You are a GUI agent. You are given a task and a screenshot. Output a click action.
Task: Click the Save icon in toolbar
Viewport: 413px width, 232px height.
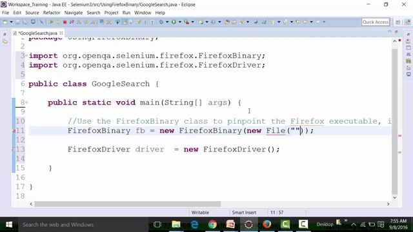pyautogui.click(x=17, y=22)
